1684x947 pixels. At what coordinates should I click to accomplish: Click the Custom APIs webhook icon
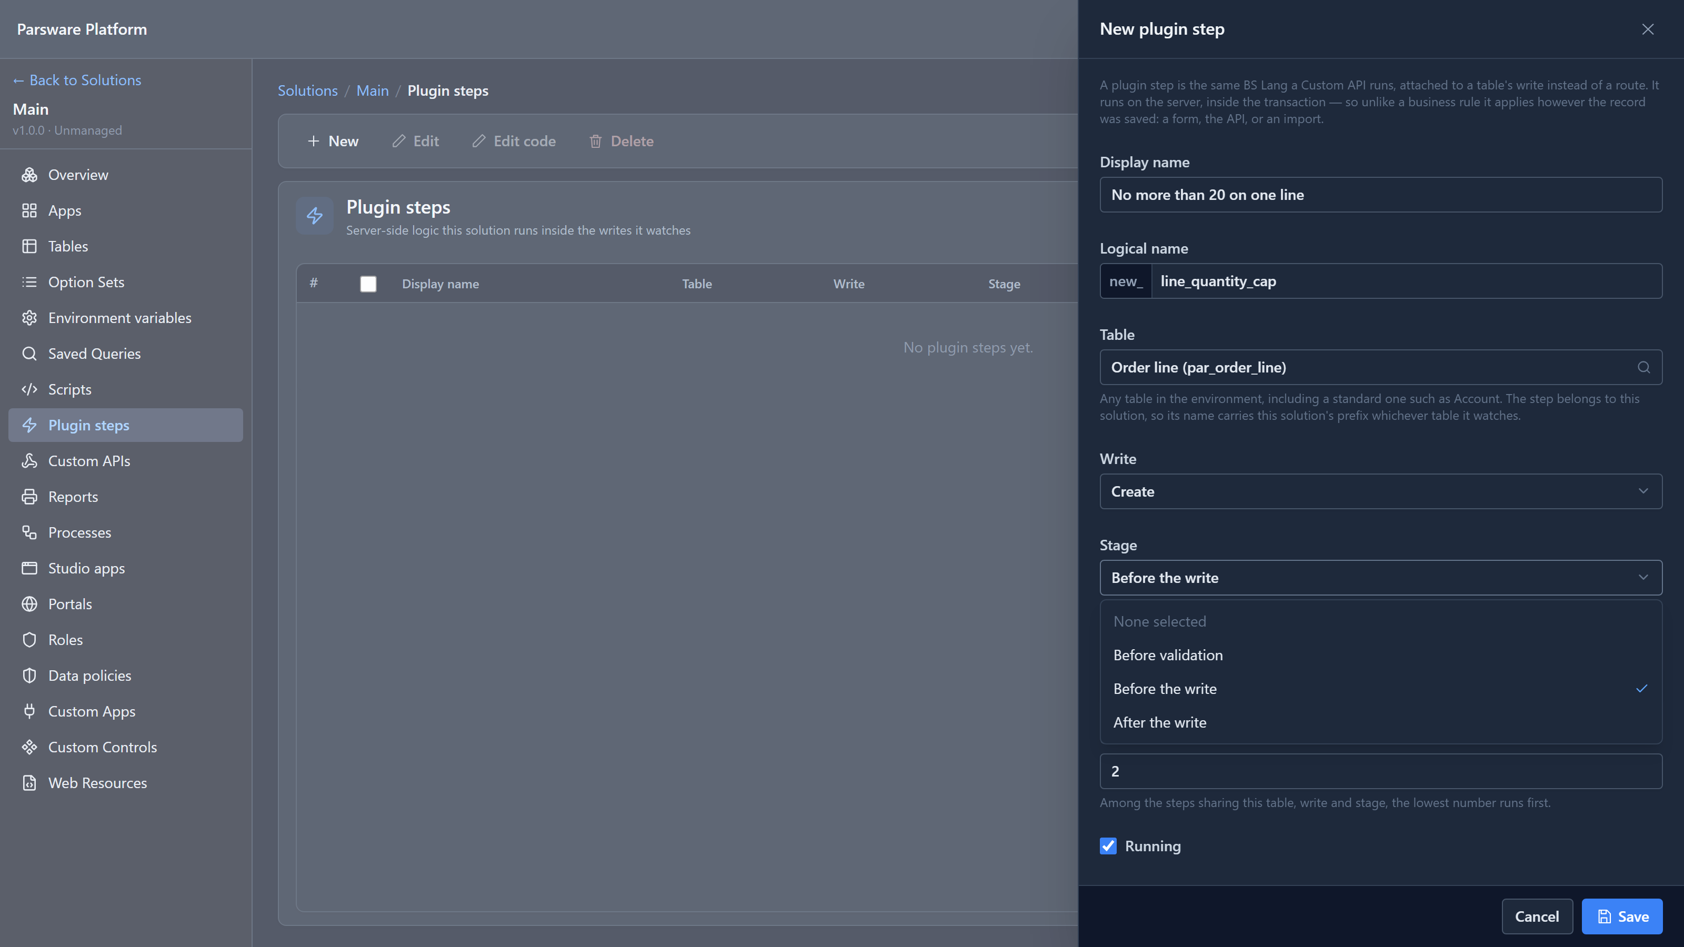(29, 461)
